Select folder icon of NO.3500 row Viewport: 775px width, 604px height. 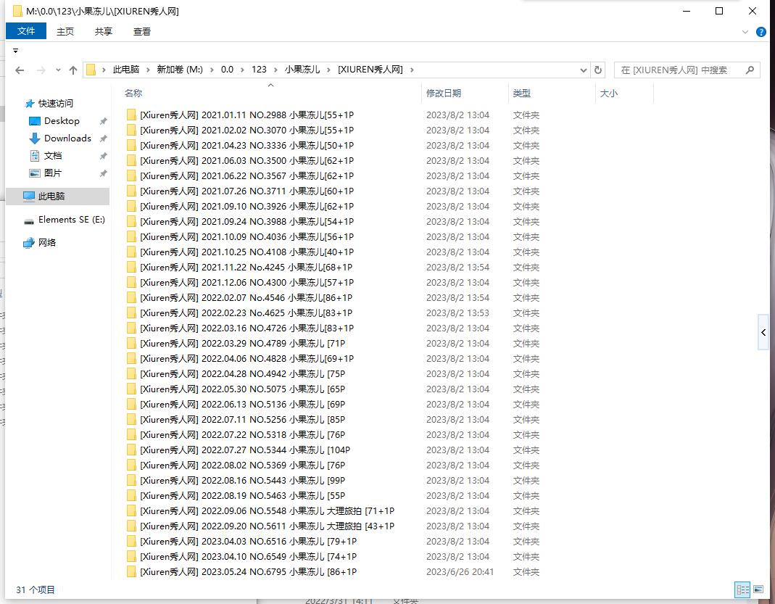tap(131, 161)
